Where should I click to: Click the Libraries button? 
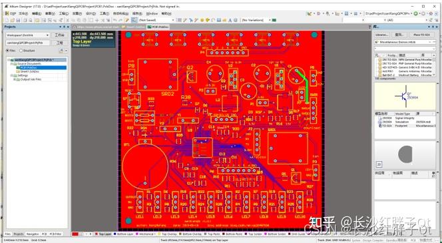click(x=382, y=35)
